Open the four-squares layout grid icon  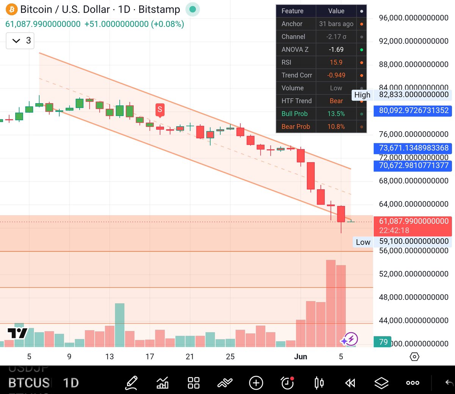[x=193, y=383]
